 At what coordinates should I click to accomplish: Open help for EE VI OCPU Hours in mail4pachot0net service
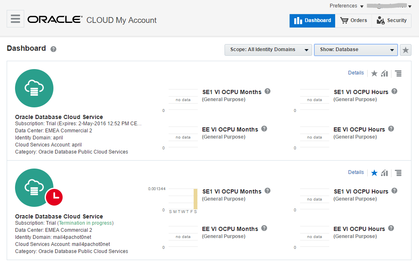pyautogui.click(x=391, y=228)
